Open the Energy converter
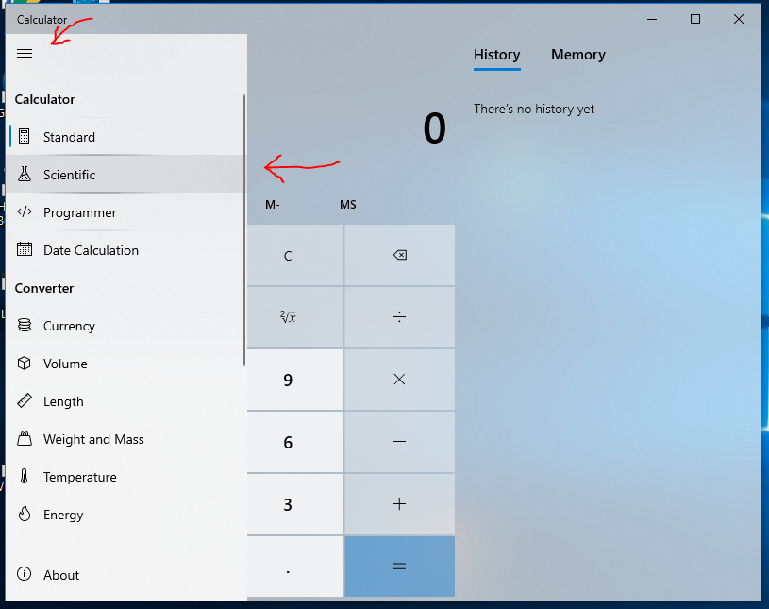Viewport: 769px width, 609px height. (125, 515)
